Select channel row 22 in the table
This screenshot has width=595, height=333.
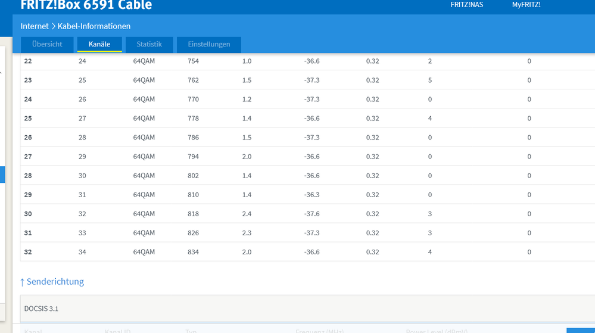[307, 61]
